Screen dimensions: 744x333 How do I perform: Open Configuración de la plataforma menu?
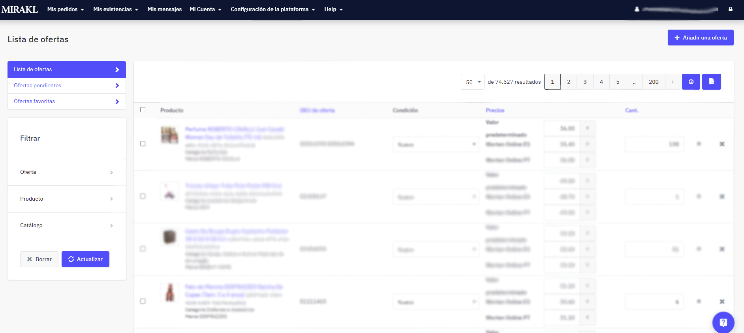[272, 9]
